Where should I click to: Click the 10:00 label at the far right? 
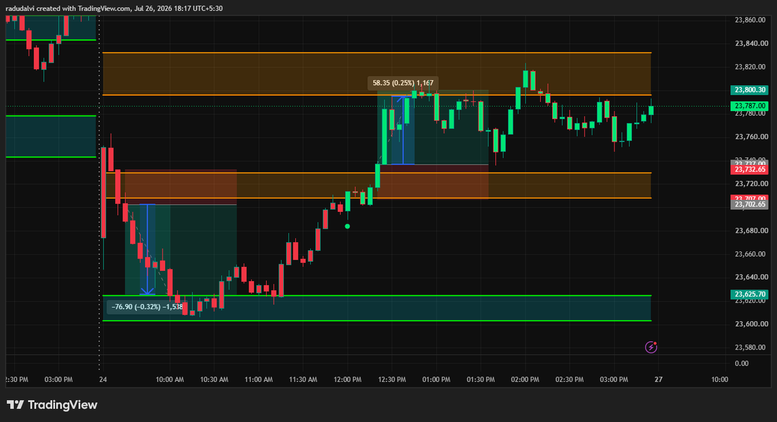719,379
